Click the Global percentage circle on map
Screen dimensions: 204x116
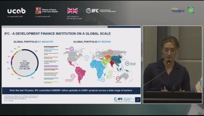(71, 49)
